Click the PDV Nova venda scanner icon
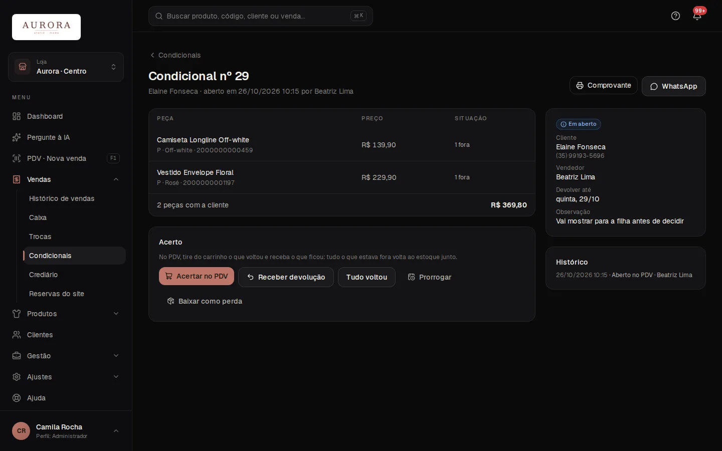Image resolution: width=722 pixels, height=451 pixels. pyautogui.click(x=17, y=158)
